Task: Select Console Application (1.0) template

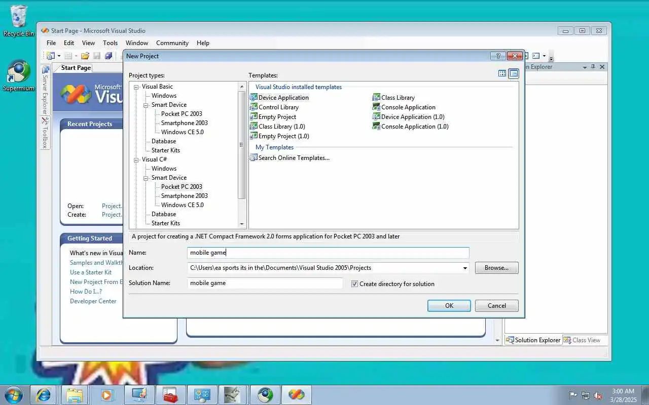Action: coord(411,127)
